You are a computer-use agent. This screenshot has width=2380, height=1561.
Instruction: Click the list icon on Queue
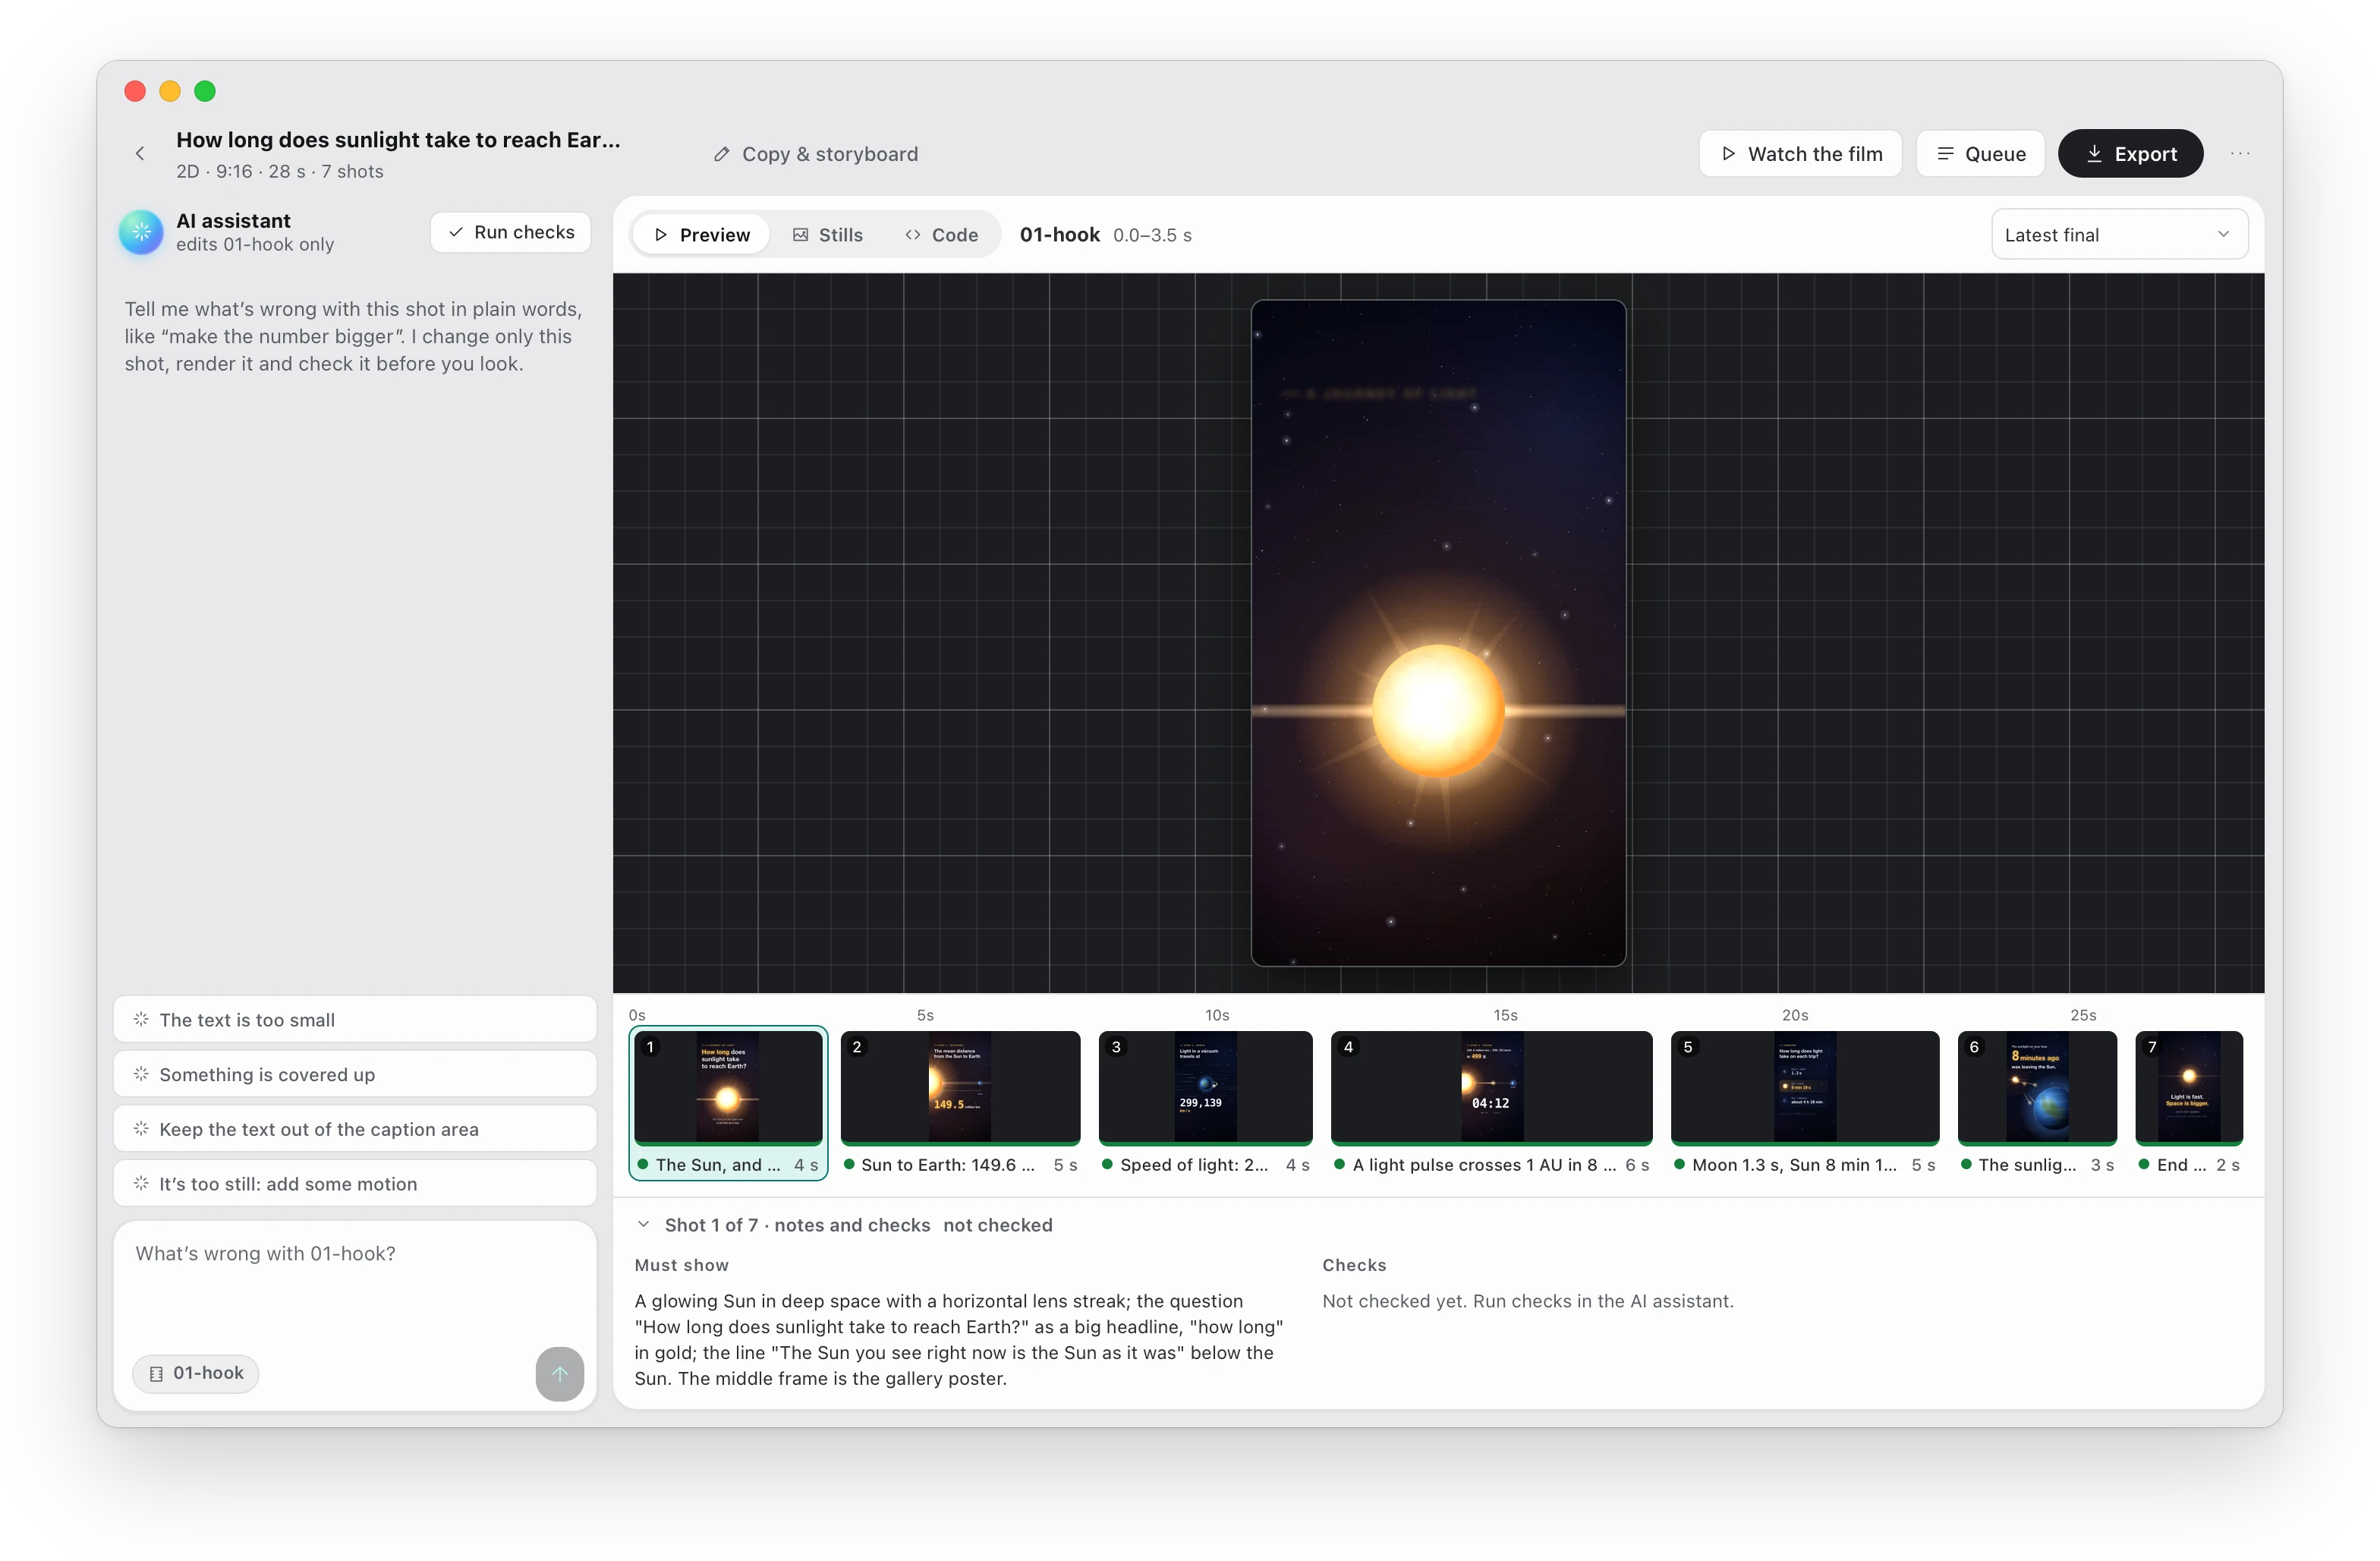pyautogui.click(x=1945, y=153)
